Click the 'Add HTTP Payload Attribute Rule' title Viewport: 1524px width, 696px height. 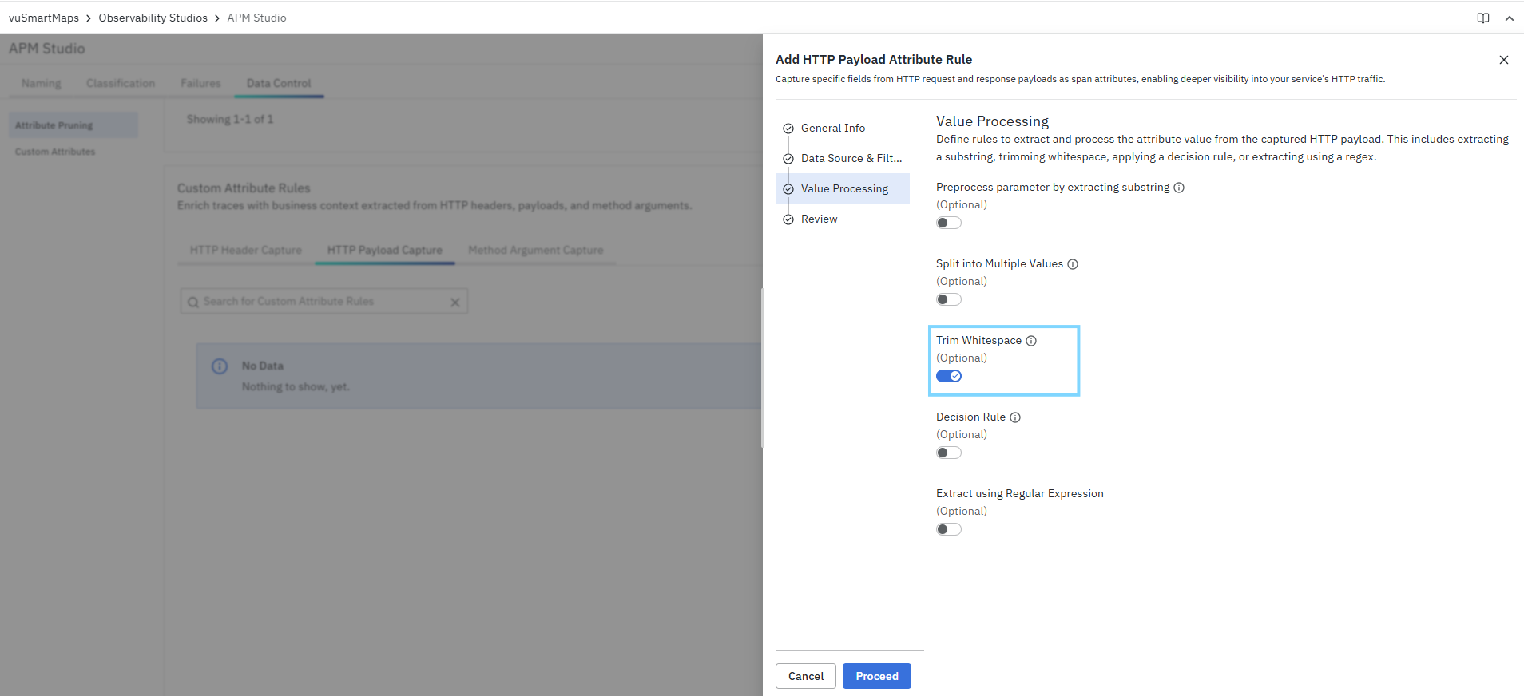coord(874,60)
